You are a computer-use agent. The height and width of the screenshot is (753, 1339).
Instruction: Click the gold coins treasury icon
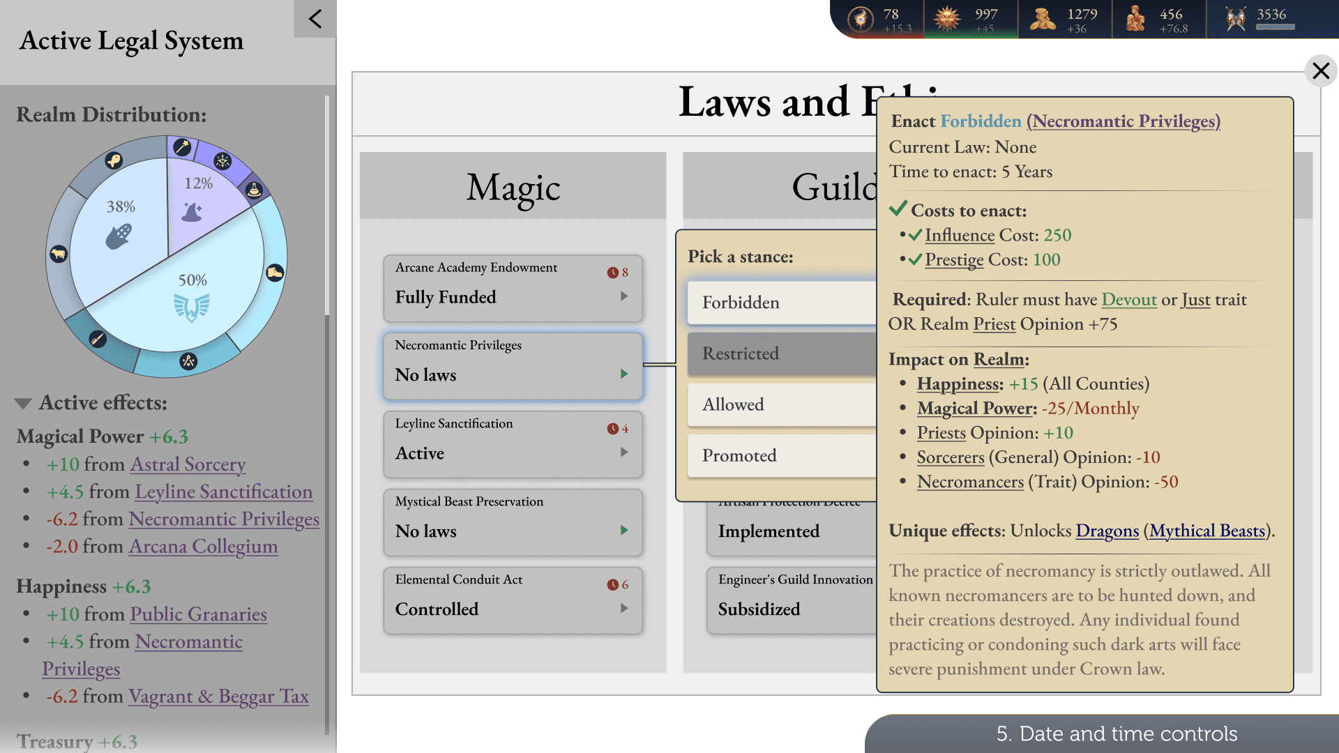tap(1043, 19)
